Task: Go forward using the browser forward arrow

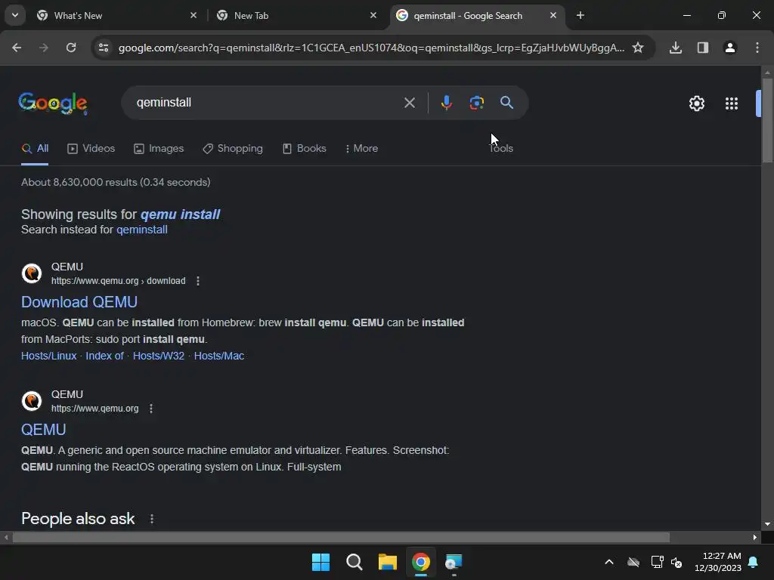Action: tap(44, 48)
